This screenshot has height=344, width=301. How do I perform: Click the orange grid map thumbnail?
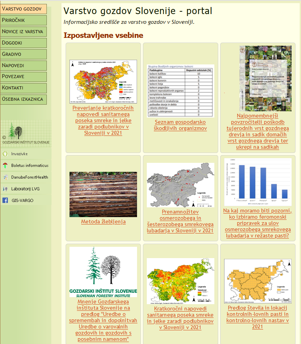tap(258, 281)
